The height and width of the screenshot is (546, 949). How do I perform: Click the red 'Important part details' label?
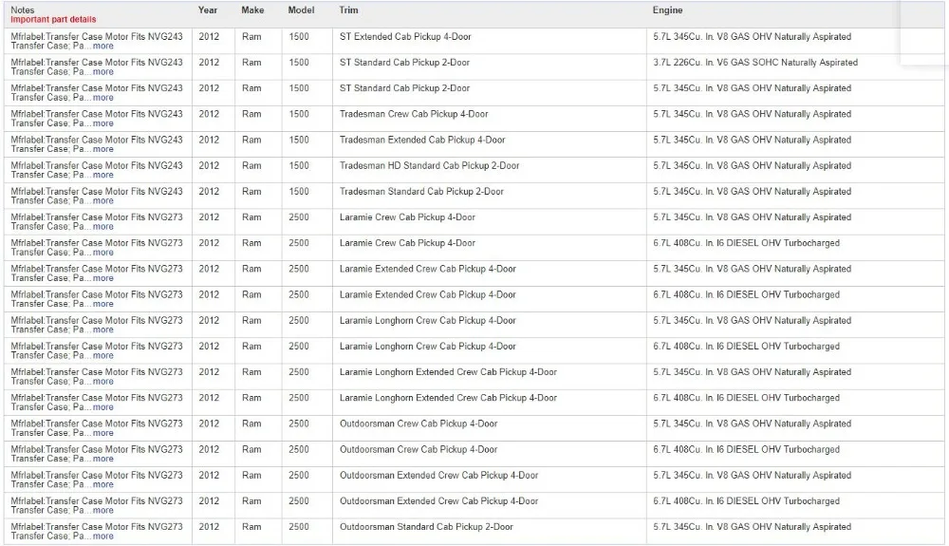[53, 19]
